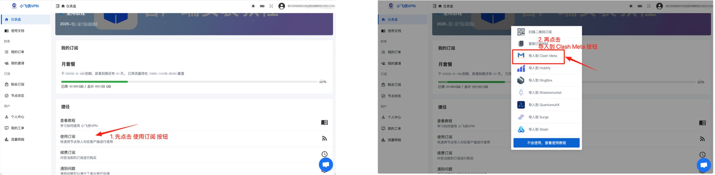This screenshot has width=715, height=175.
Task: Click the SingBox cube icon
Action: (x=521, y=80)
